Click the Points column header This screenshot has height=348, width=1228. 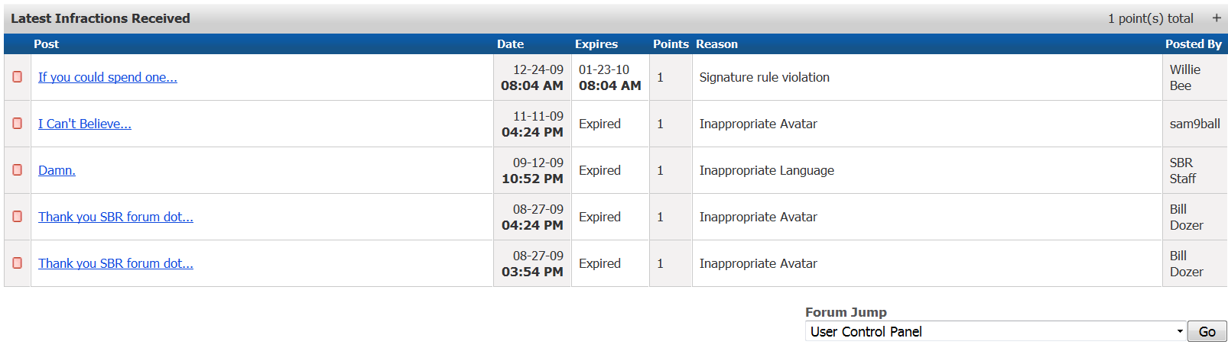coord(671,44)
